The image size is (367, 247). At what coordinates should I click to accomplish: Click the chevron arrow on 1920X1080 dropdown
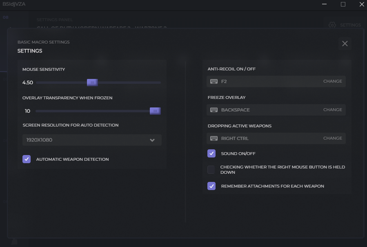click(152, 140)
